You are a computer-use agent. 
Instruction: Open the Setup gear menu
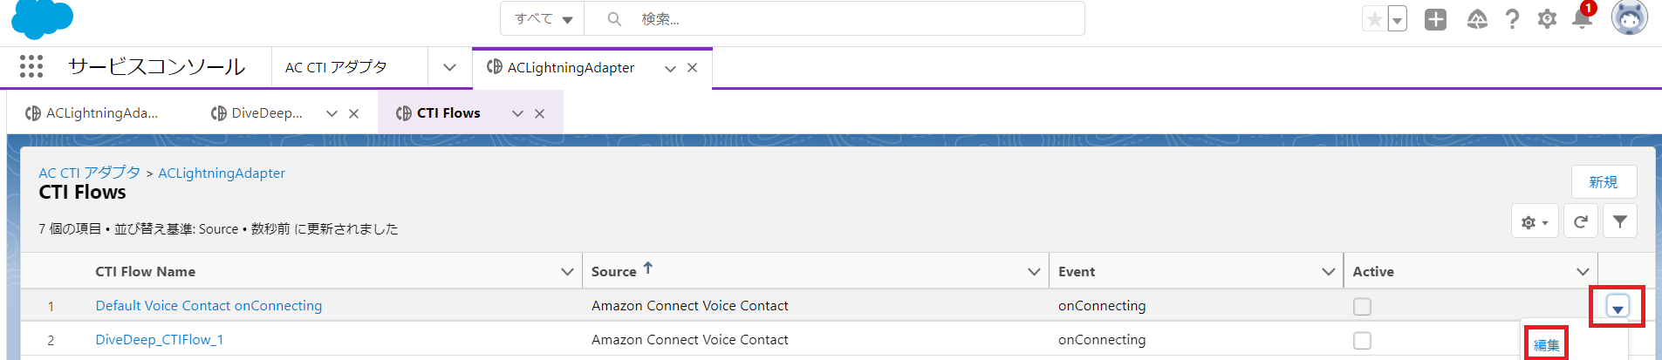(1547, 19)
